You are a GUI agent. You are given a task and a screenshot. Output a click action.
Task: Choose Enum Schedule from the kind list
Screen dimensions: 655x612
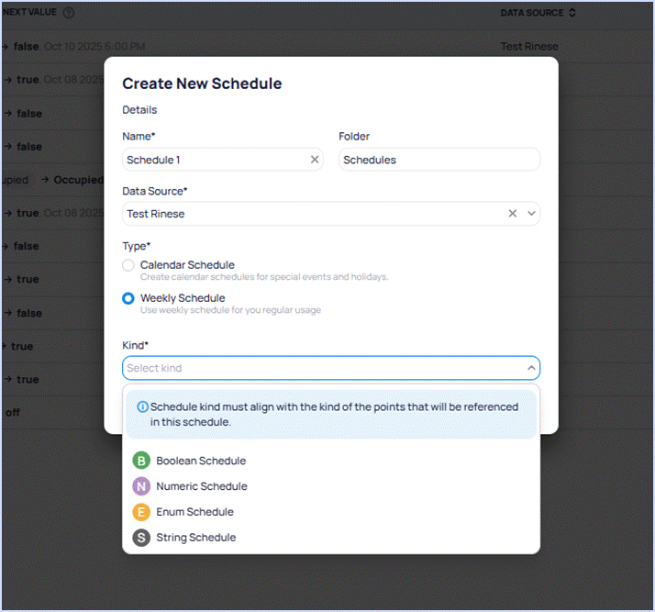pyautogui.click(x=194, y=512)
